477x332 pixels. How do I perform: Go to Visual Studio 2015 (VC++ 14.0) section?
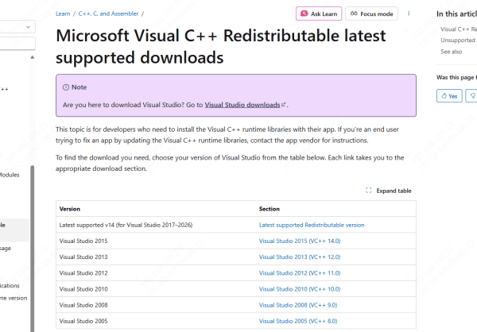click(300, 241)
